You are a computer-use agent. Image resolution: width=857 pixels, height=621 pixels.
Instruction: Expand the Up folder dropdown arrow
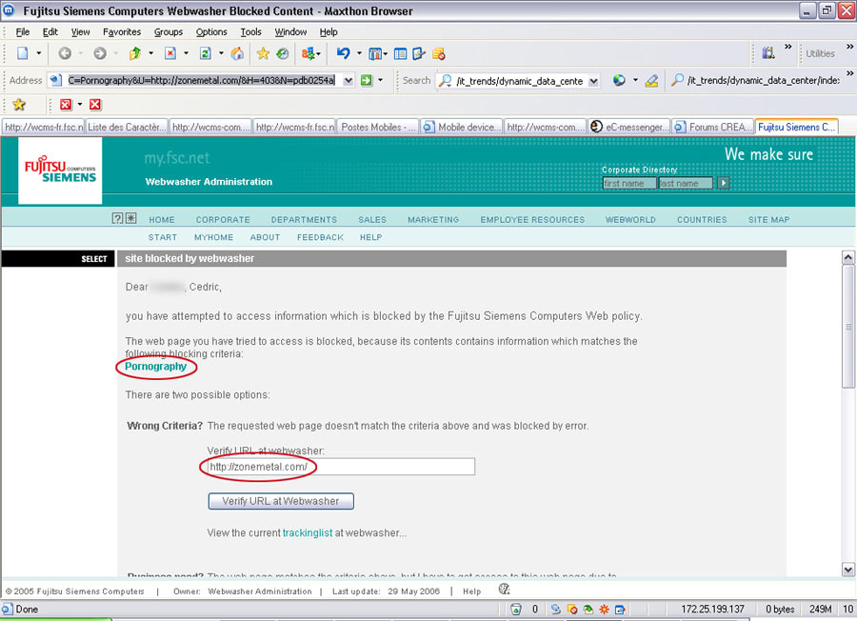(x=150, y=53)
